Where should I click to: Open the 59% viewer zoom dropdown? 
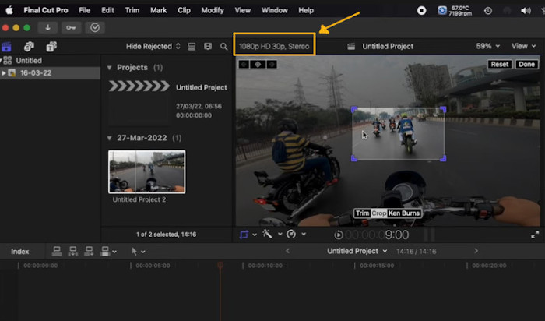pyautogui.click(x=488, y=46)
